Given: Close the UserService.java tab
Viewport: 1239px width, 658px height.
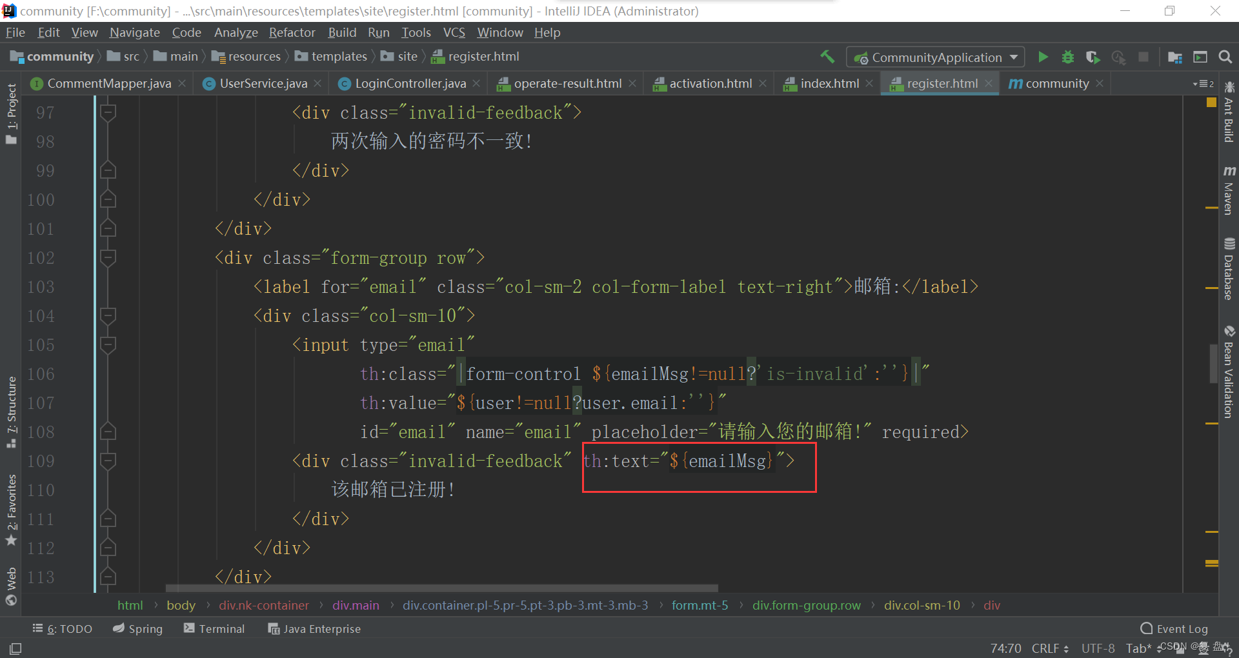Looking at the screenshot, I should pos(318,83).
